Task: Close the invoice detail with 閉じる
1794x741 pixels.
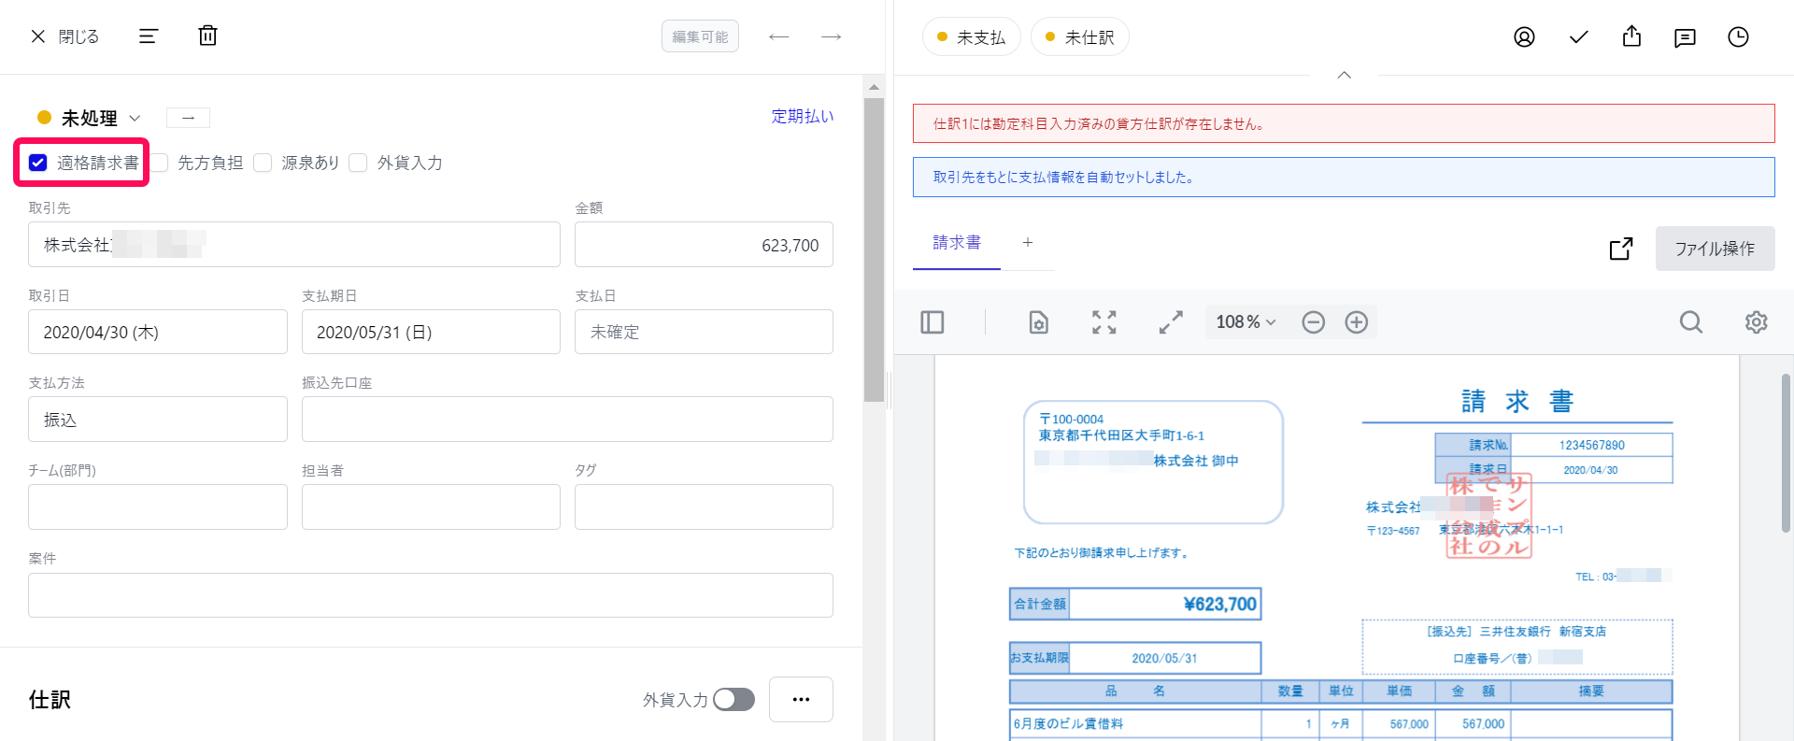Action: [x=64, y=36]
